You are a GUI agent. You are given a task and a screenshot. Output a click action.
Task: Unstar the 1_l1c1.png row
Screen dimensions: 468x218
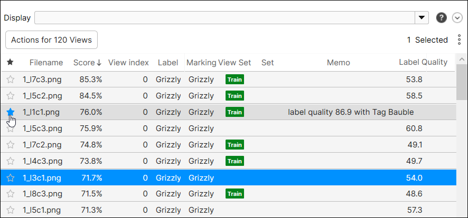pyautogui.click(x=10, y=112)
